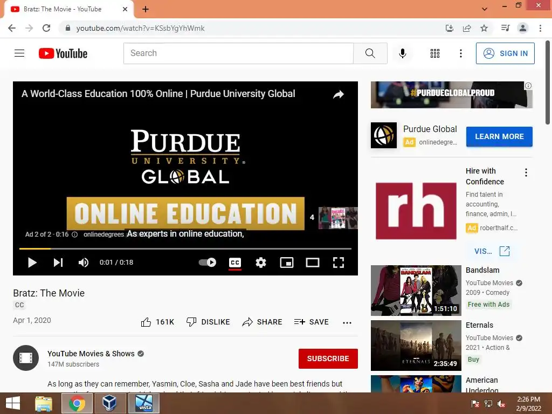The width and height of the screenshot is (552, 414).
Task: Enable miniplayer mode icon
Action: click(x=287, y=263)
